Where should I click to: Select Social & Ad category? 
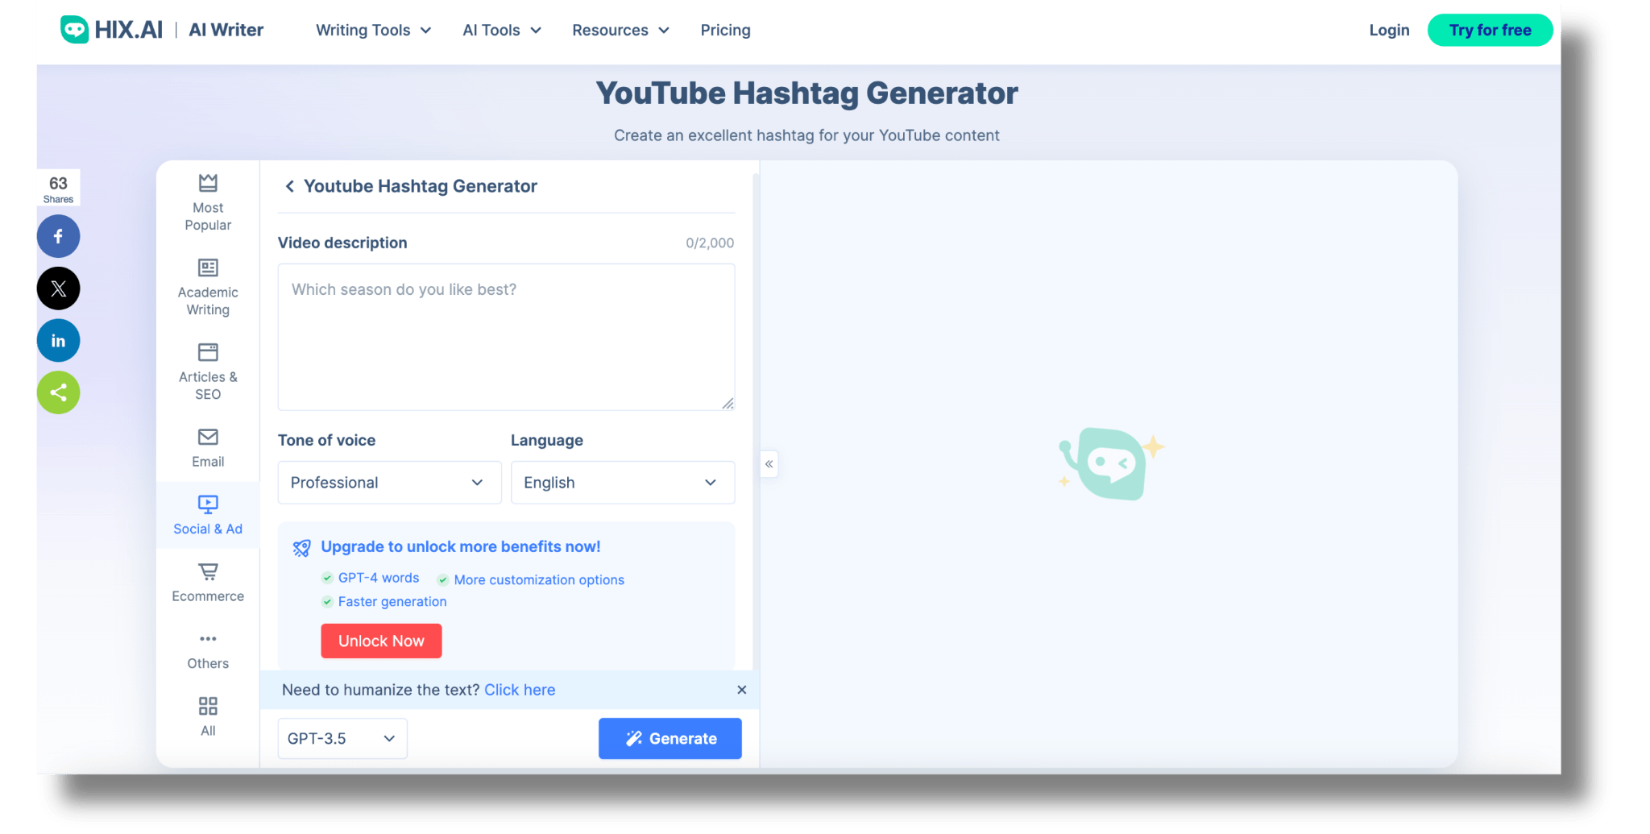tap(208, 516)
